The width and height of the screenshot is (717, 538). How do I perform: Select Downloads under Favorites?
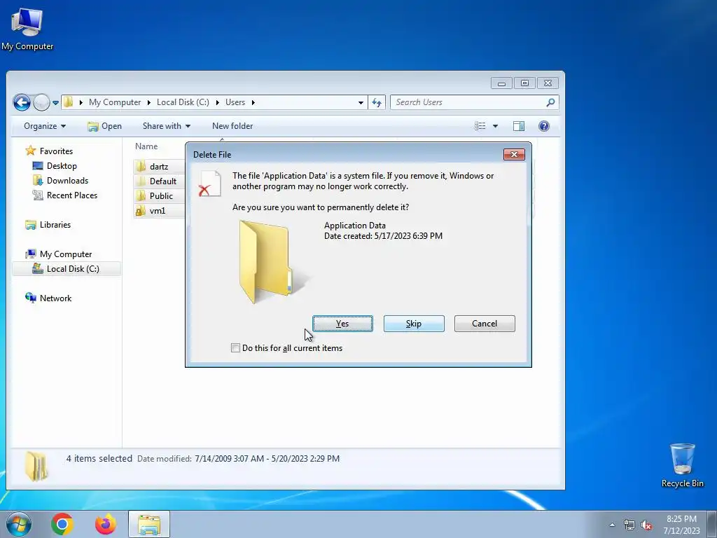[60, 180]
